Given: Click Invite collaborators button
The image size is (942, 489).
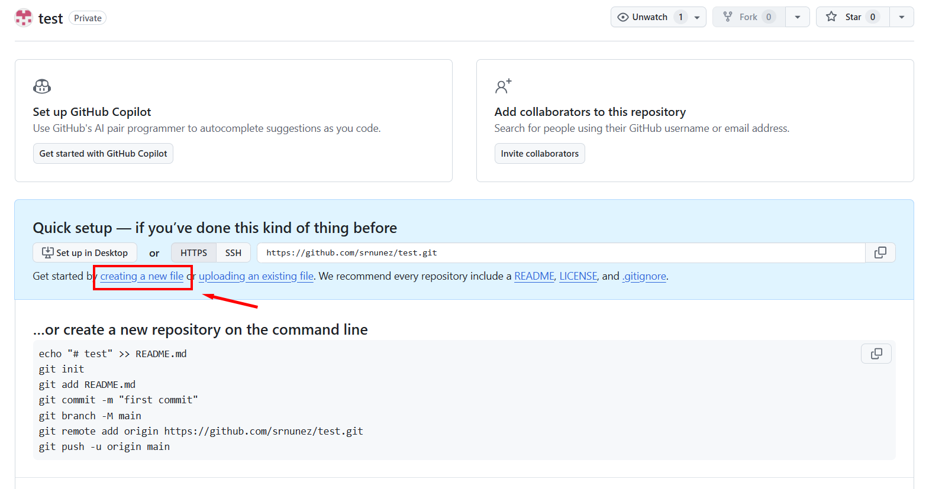Looking at the screenshot, I should coord(540,154).
